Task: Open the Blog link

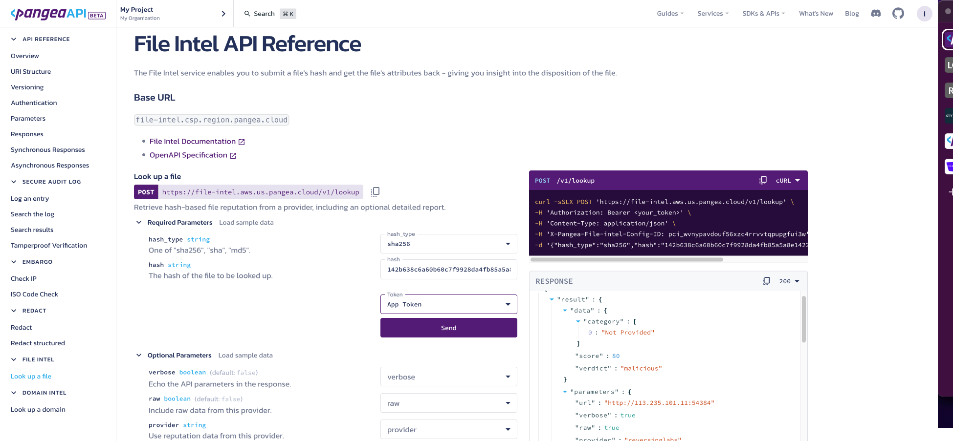Action: 852,13
